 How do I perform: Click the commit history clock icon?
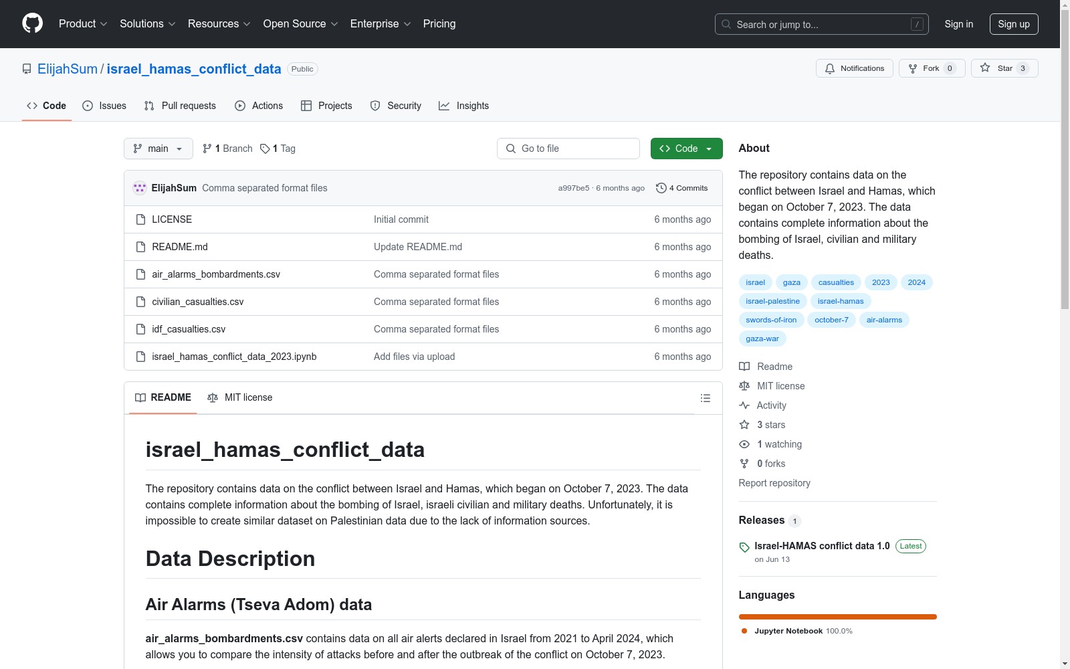tap(661, 188)
